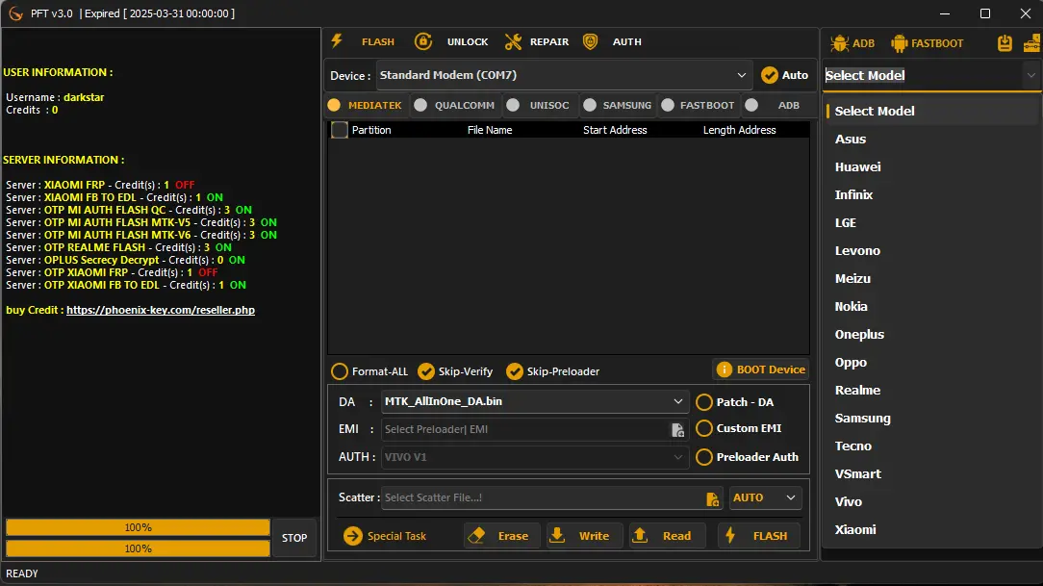This screenshot has width=1043, height=586.
Task: Uncheck the Skip-Verify option
Action: click(x=426, y=371)
